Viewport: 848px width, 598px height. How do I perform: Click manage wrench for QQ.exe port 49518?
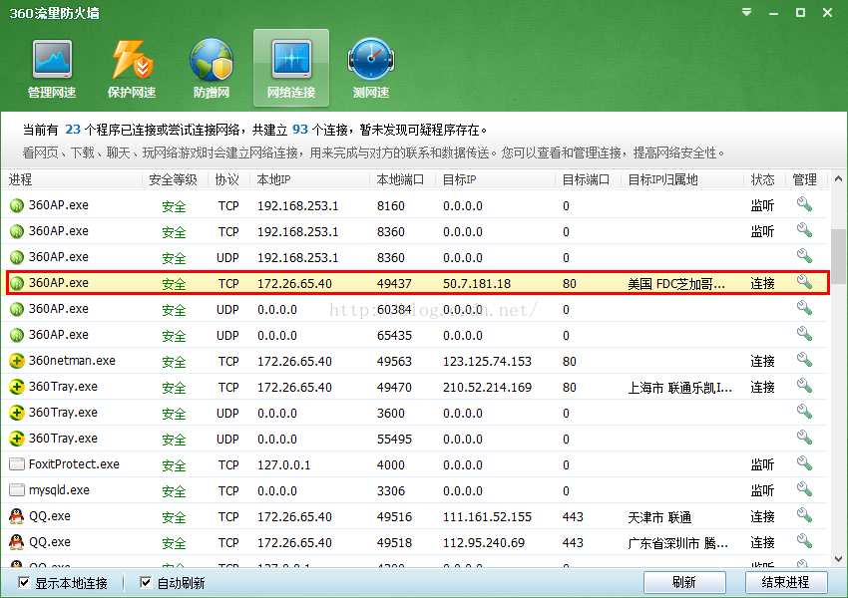804,542
